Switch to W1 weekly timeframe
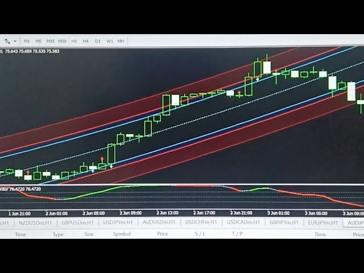 click(109, 41)
